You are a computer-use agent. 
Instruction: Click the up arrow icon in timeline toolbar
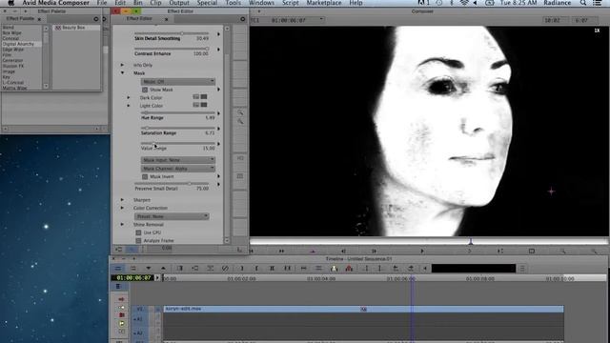(163, 269)
